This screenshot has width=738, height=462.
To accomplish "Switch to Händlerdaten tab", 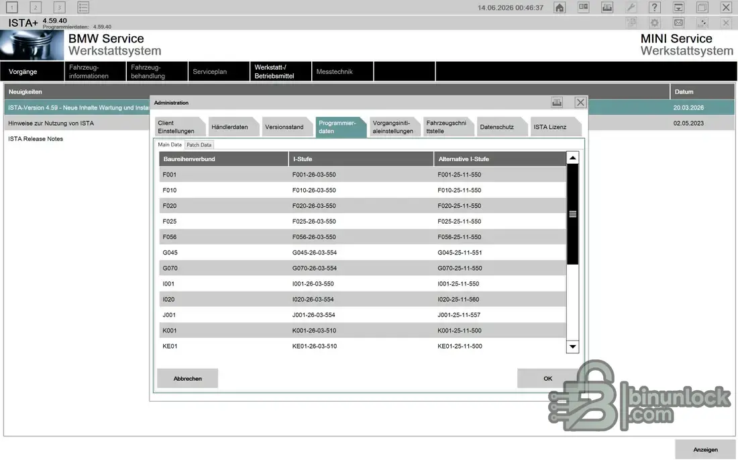I will tap(233, 127).
